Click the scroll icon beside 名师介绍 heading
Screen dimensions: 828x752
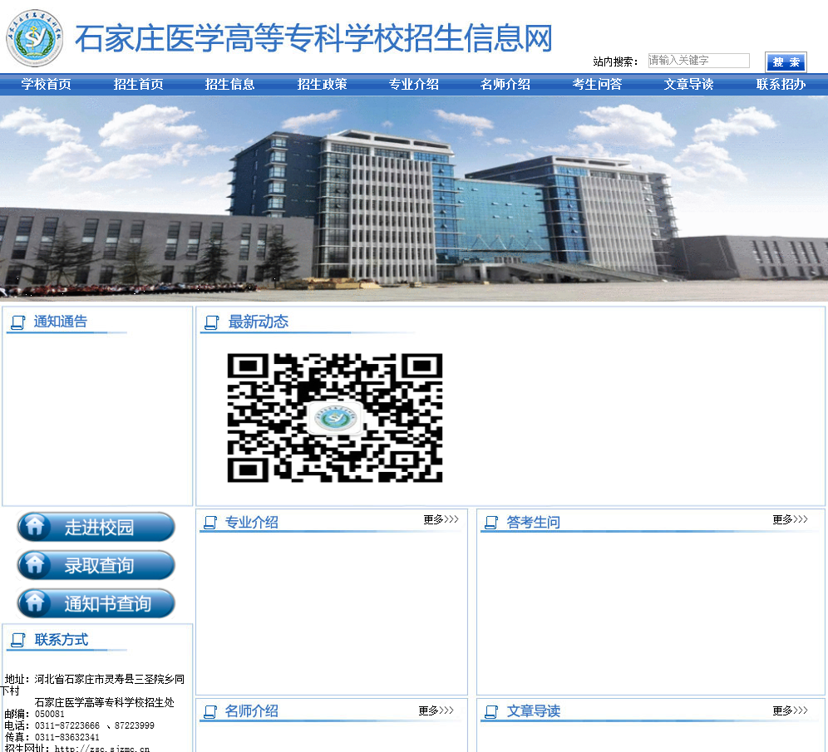point(210,711)
